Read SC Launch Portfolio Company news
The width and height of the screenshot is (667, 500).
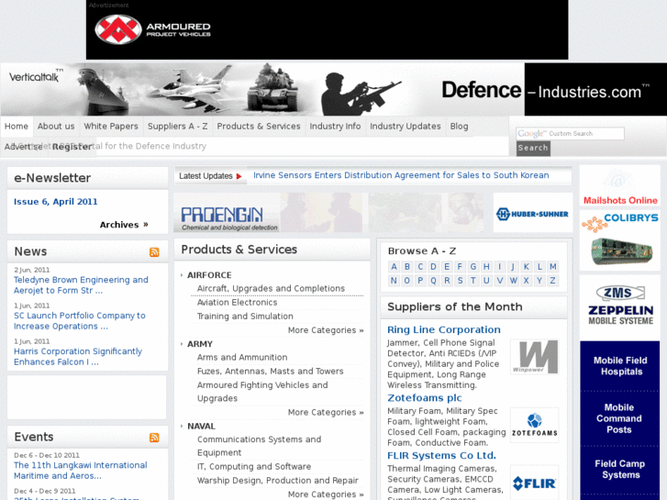click(80, 321)
